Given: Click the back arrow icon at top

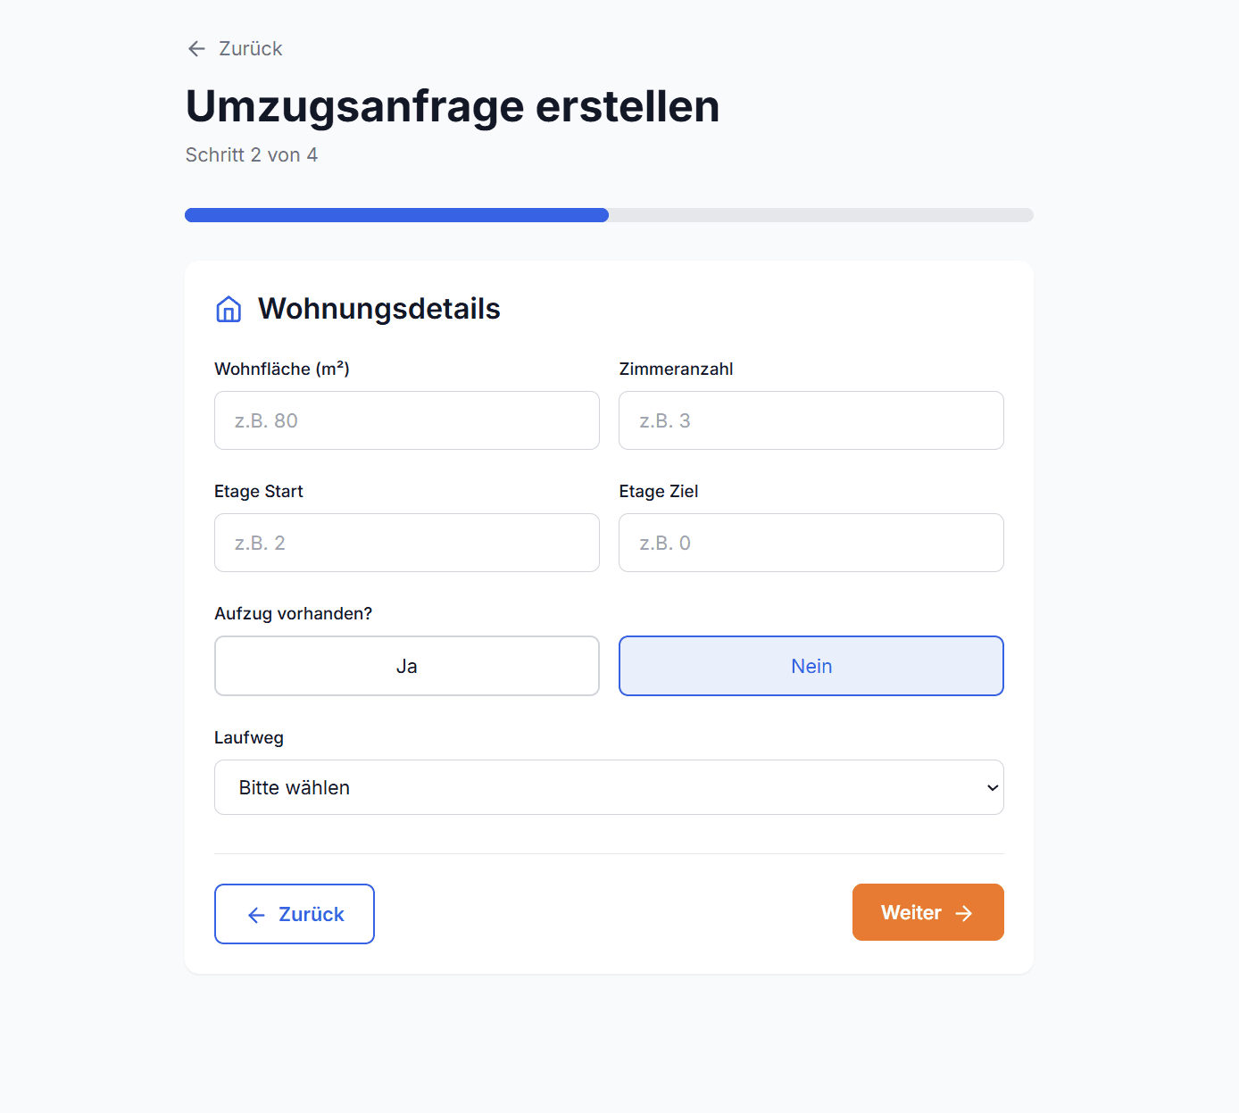Looking at the screenshot, I should (x=196, y=49).
